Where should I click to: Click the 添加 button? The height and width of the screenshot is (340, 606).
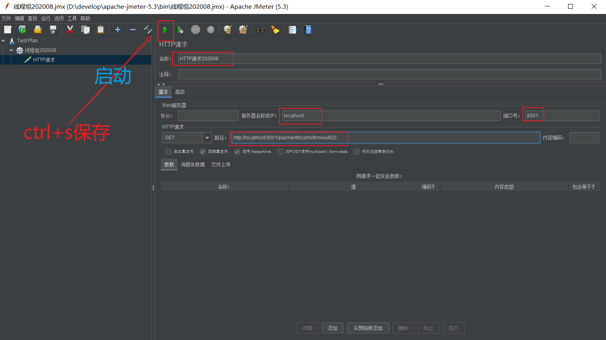[x=333, y=328]
